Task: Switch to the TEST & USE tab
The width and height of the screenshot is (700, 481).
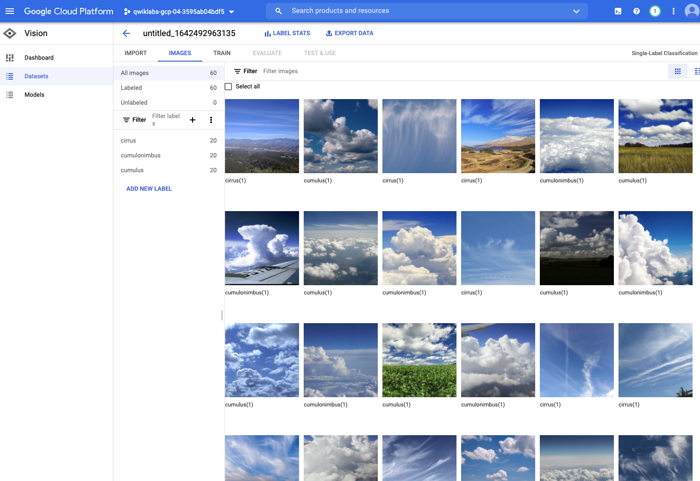Action: click(320, 53)
